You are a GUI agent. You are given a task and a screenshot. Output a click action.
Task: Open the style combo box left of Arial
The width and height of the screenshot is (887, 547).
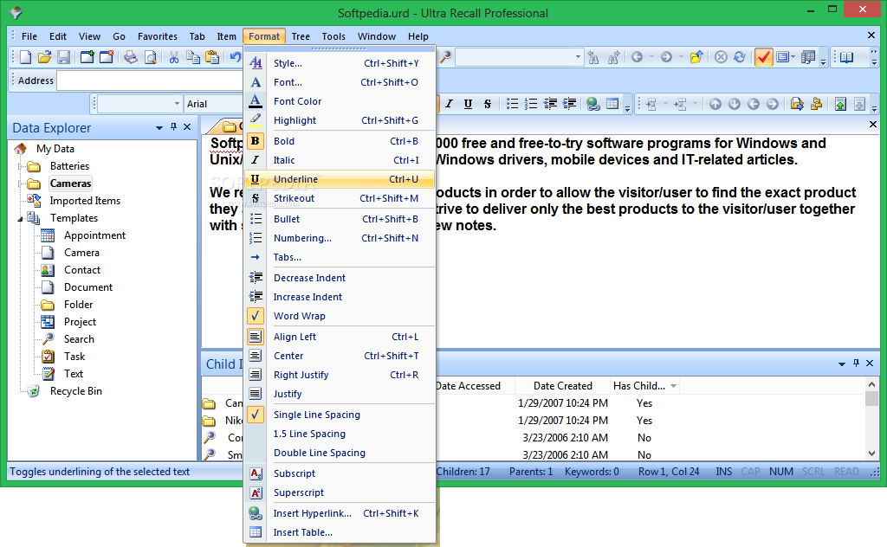[139, 104]
